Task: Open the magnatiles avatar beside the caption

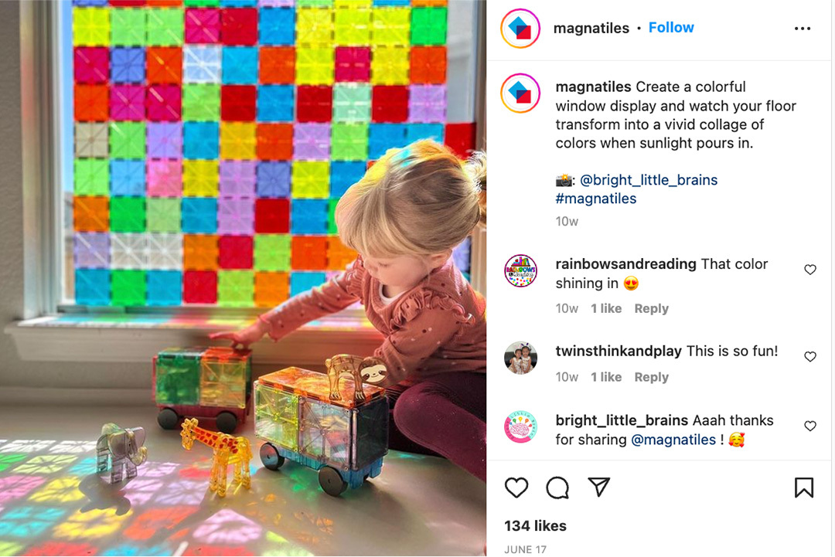Action: [x=520, y=93]
